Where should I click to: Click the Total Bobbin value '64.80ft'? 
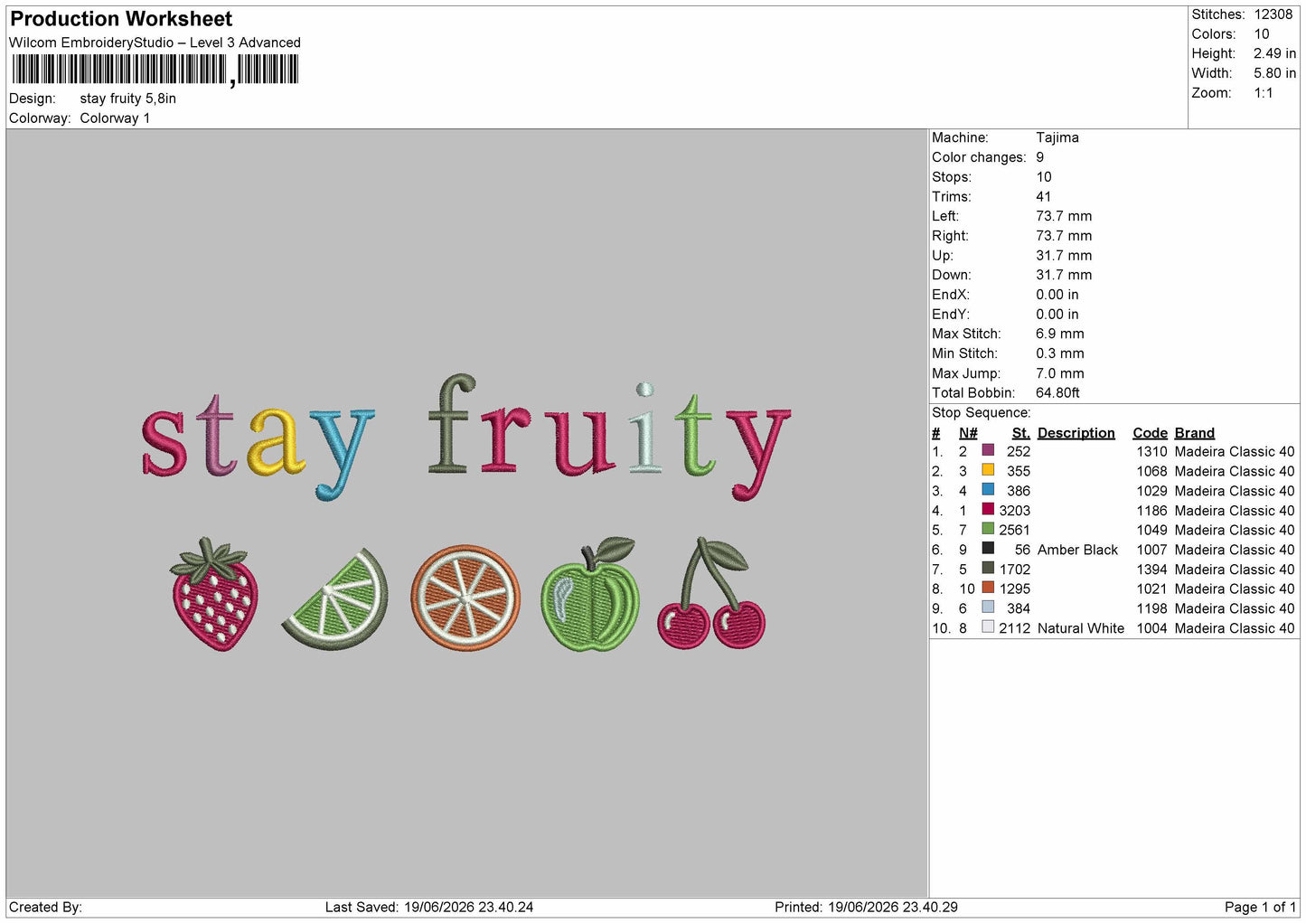pyautogui.click(x=1058, y=393)
